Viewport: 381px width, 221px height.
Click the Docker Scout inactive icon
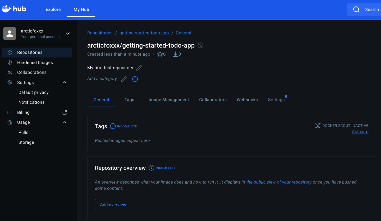pyautogui.click(x=318, y=126)
